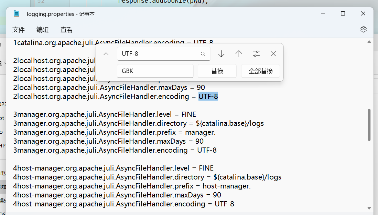Collapse the replace row with the chevron

click(x=106, y=54)
